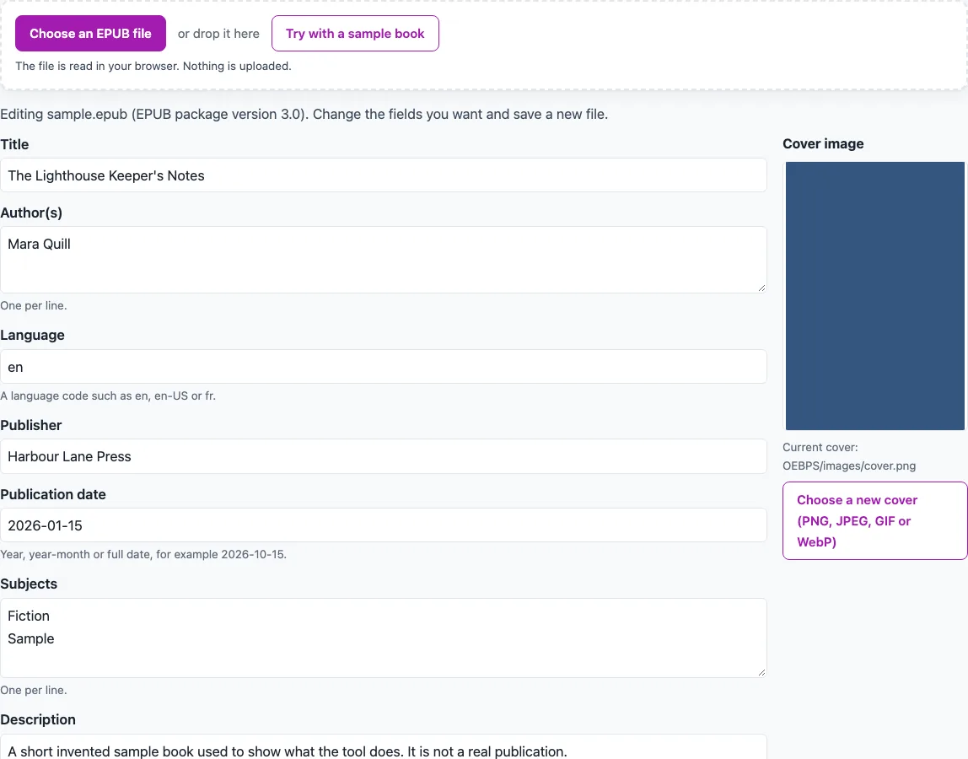Click the Description field label
Screen dimensions: 968x759
click(x=38, y=720)
